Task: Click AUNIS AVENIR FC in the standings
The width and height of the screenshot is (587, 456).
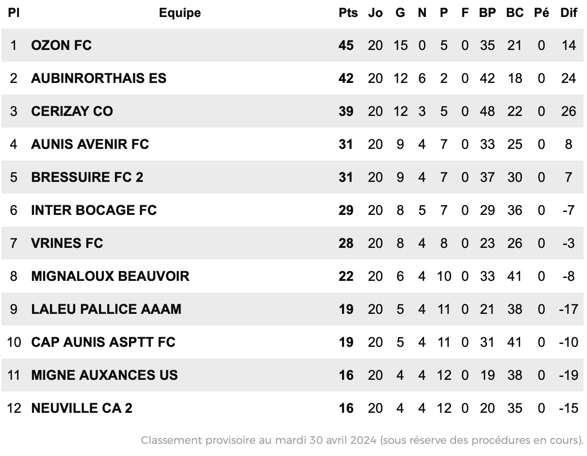Action: pyautogui.click(x=90, y=144)
